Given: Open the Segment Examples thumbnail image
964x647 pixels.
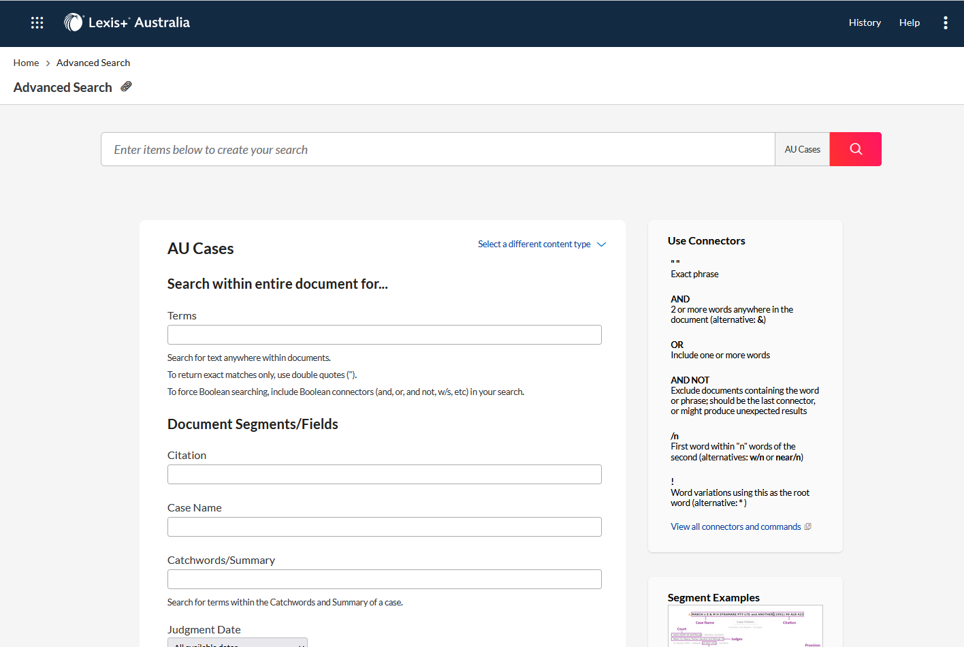Looking at the screenshot, I should pos(745,627).
